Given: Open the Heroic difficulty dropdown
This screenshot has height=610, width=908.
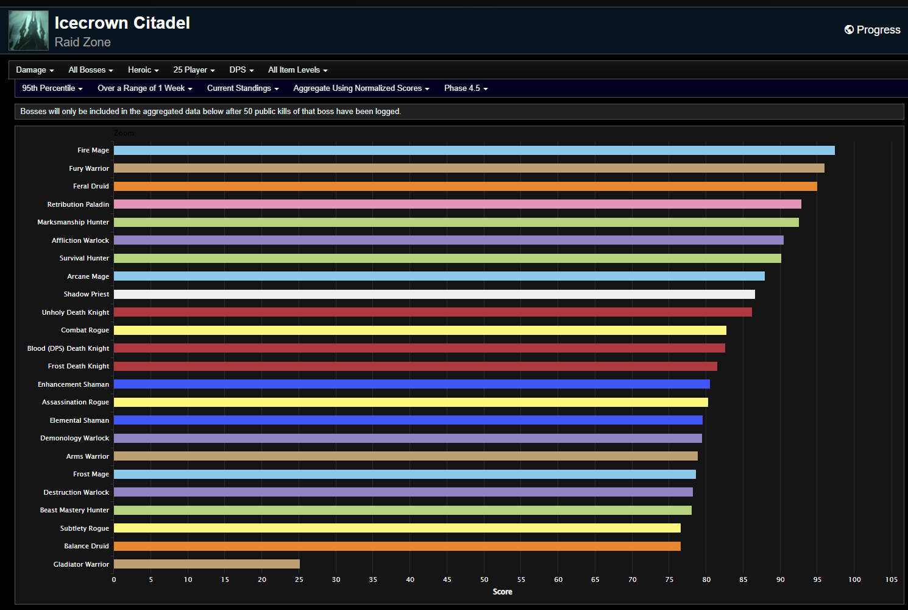Looking at the screenshot, I should click(x=143, y=70).
